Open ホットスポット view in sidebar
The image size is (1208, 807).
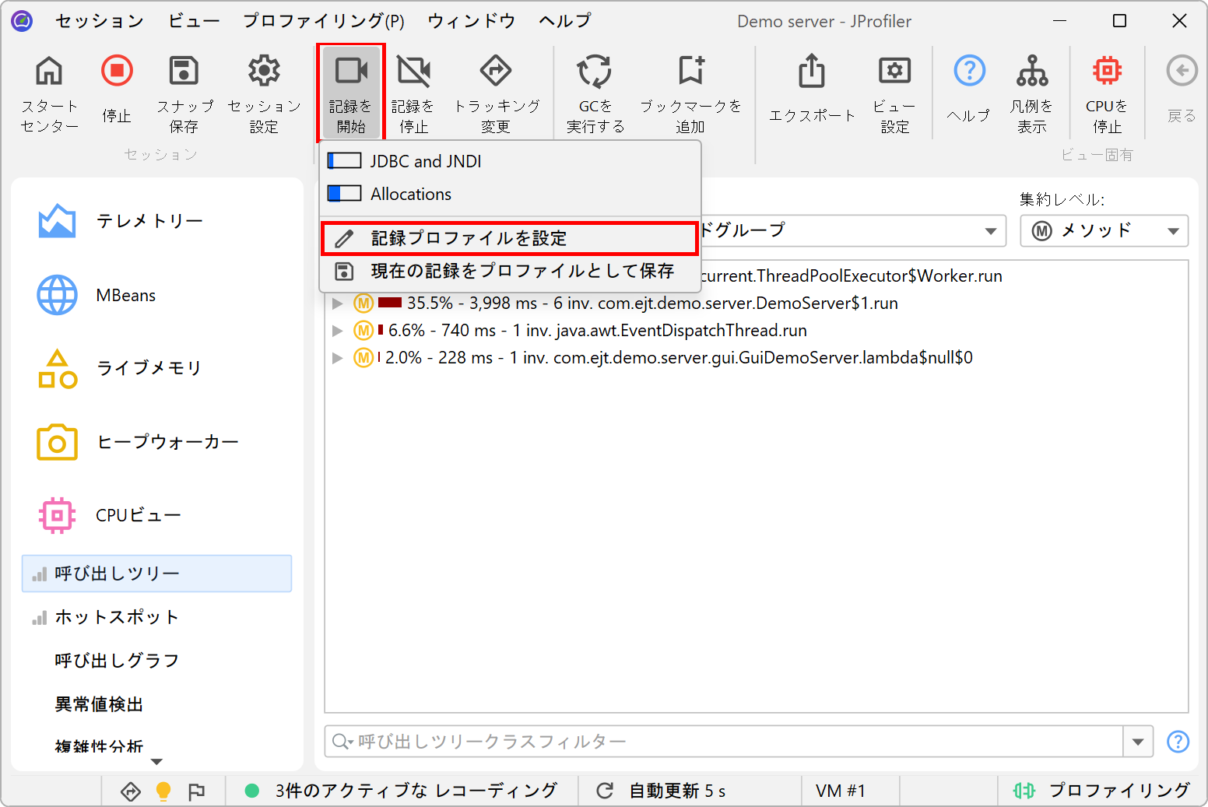117,617
